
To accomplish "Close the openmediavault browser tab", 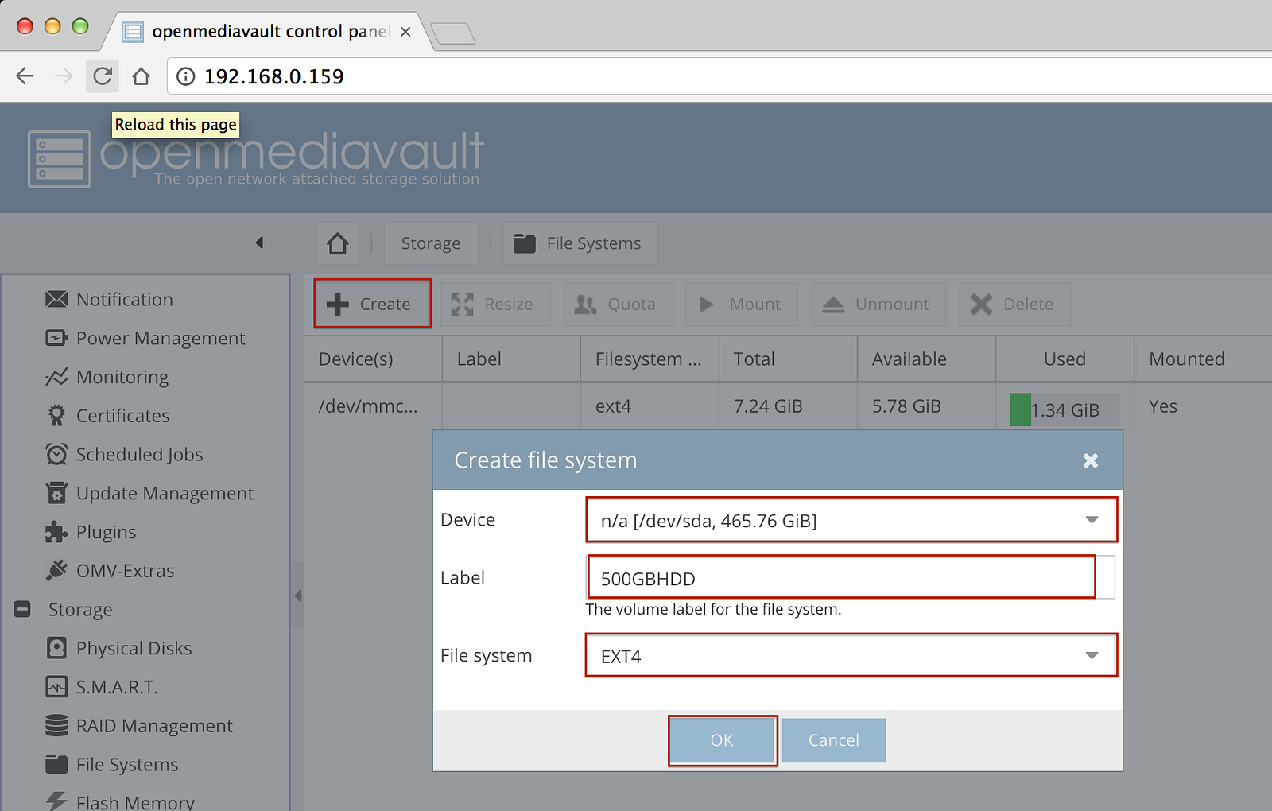I will click(x=405, y=32).
